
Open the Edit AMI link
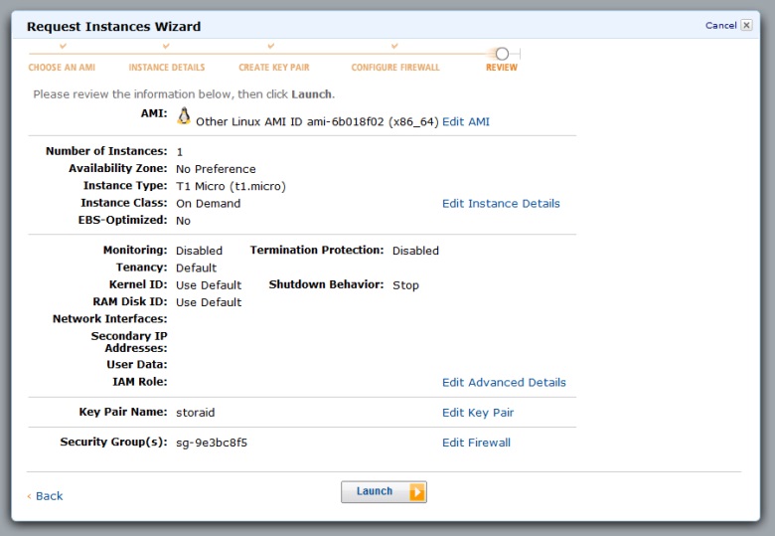click(466, 121)
